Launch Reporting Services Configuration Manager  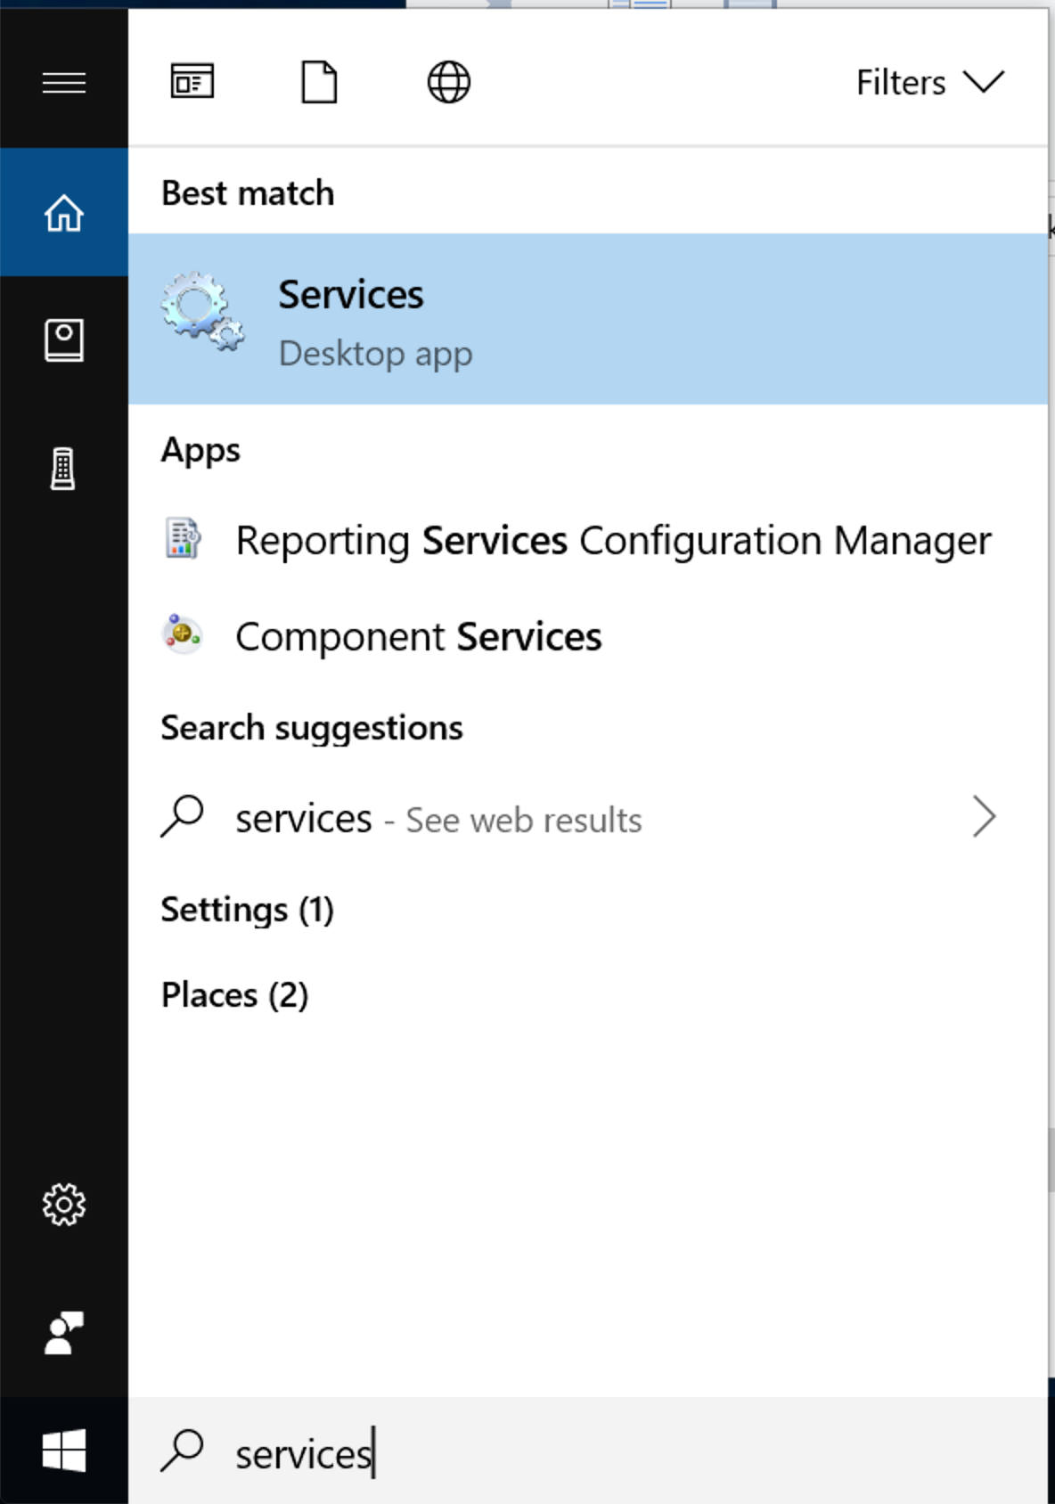coord(612,541)
